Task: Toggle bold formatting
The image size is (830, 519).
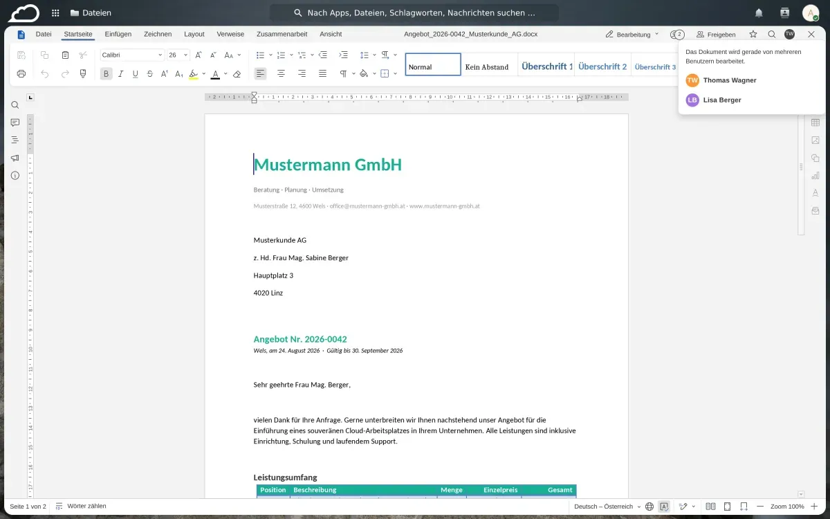Action: 106,73
